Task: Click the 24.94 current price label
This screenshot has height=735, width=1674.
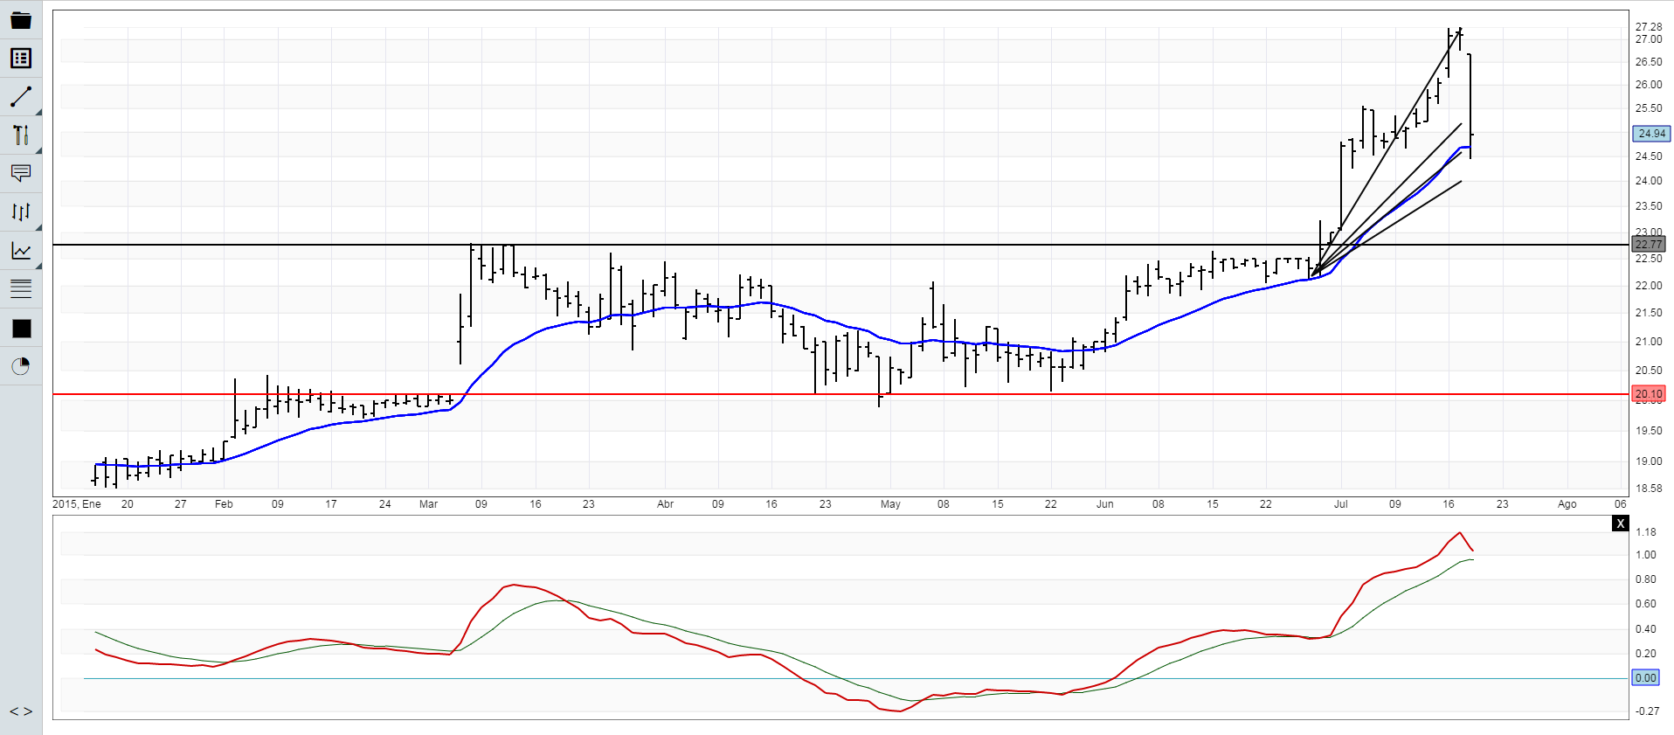Action: (x=1651, y=134)
